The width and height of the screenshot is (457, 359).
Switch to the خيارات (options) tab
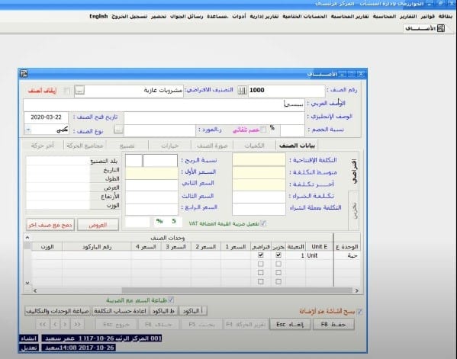(x=169, y=146)
